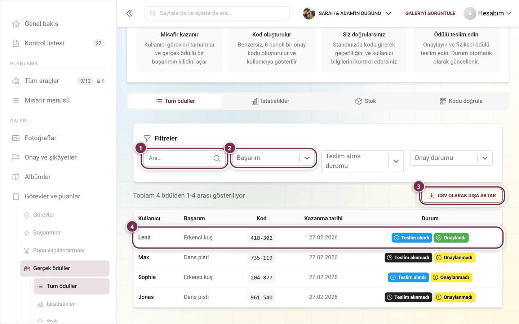This screenshot has width=519, height=324.
Task: Click the clipboard icon for Görevler ve puanlar
Action: (16, 196)
